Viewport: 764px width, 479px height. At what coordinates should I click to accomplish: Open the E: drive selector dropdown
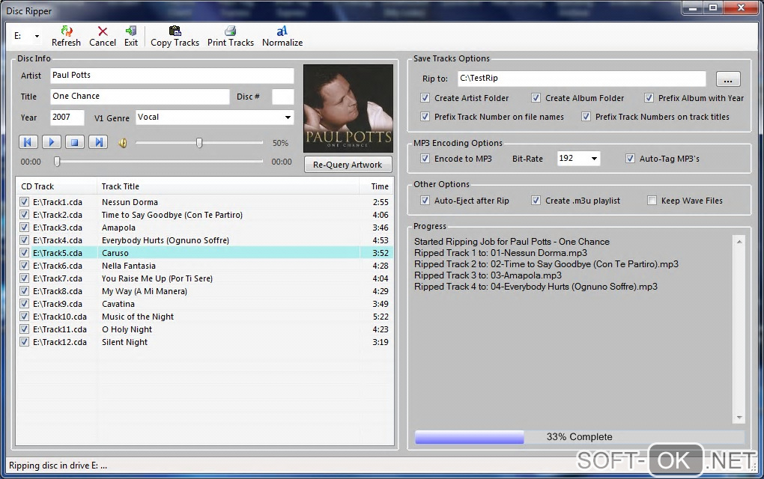(x=37, y=36)
